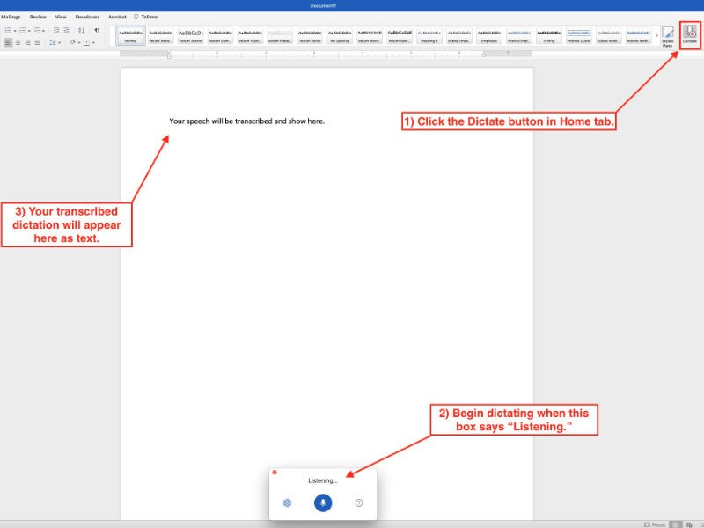Click the blue microphone in the dictation box
Viewport: 704px width, 528px height.
click(x=323, y=502)
